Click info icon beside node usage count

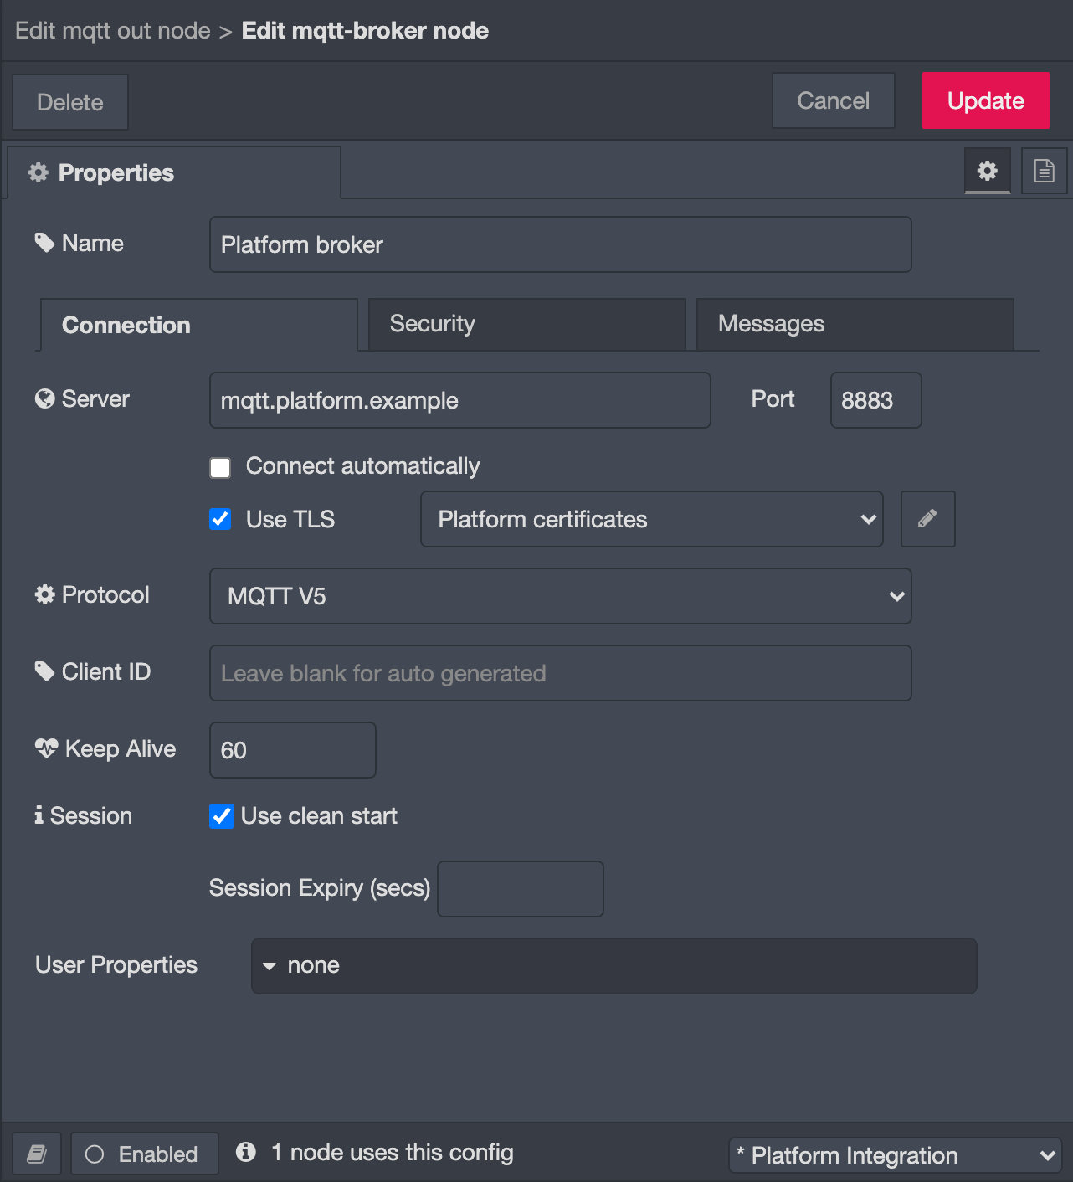click(x=245, y=1153)
